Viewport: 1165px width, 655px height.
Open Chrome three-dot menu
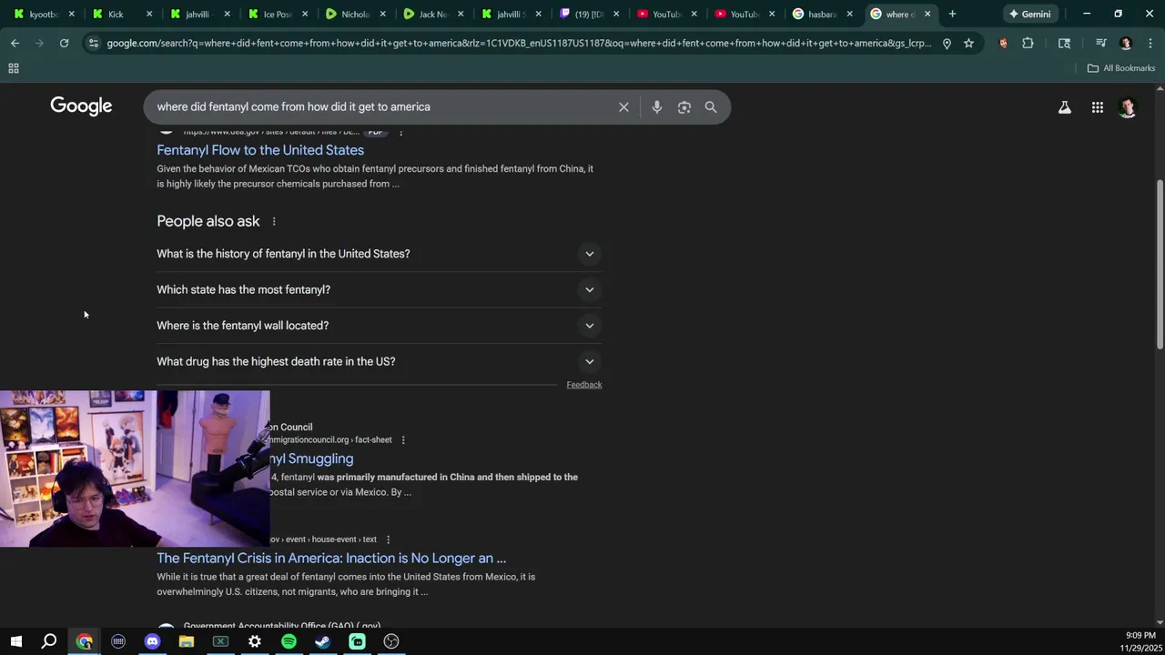pos(1150,43)
